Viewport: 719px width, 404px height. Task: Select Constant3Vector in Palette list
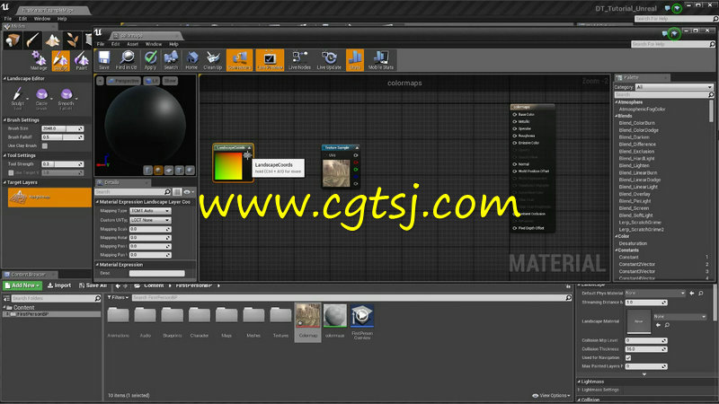pos(637,272)
